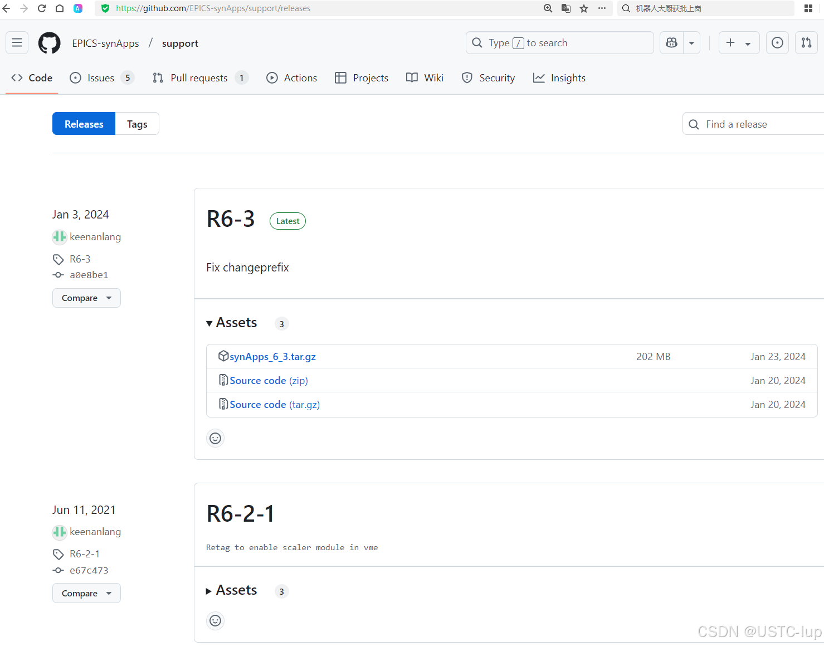824x646 pixels.
Task: Click the translate page icon in address bar
Action: [566, 8]
